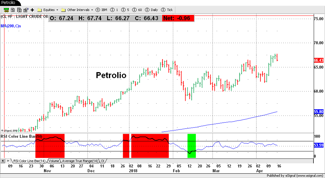Click the black plus toolbar icon
This screenshot has height=178, width=325.
(32, 10)
